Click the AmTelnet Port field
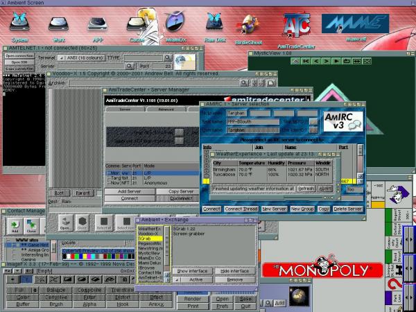 162,66
